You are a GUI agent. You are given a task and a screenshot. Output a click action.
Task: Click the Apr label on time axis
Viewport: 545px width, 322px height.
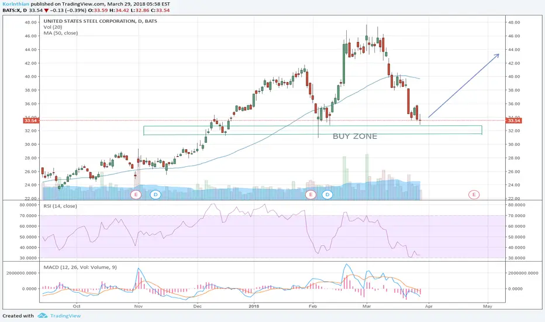(x=429, y=306)
